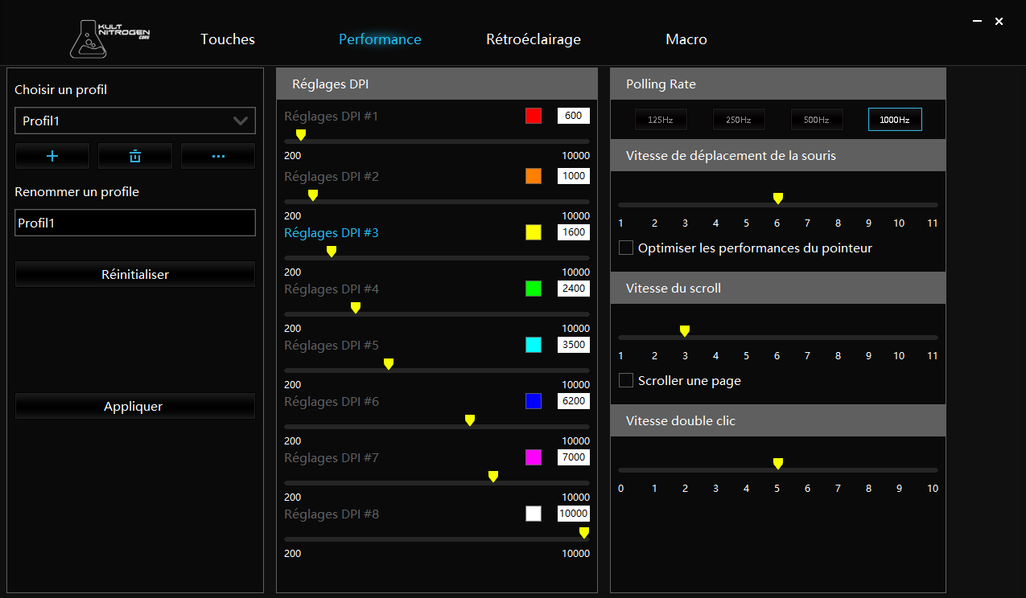Screen dimensions: 1026x598
Task: Select the 500Hz polling rate
Action: point(816,120)
